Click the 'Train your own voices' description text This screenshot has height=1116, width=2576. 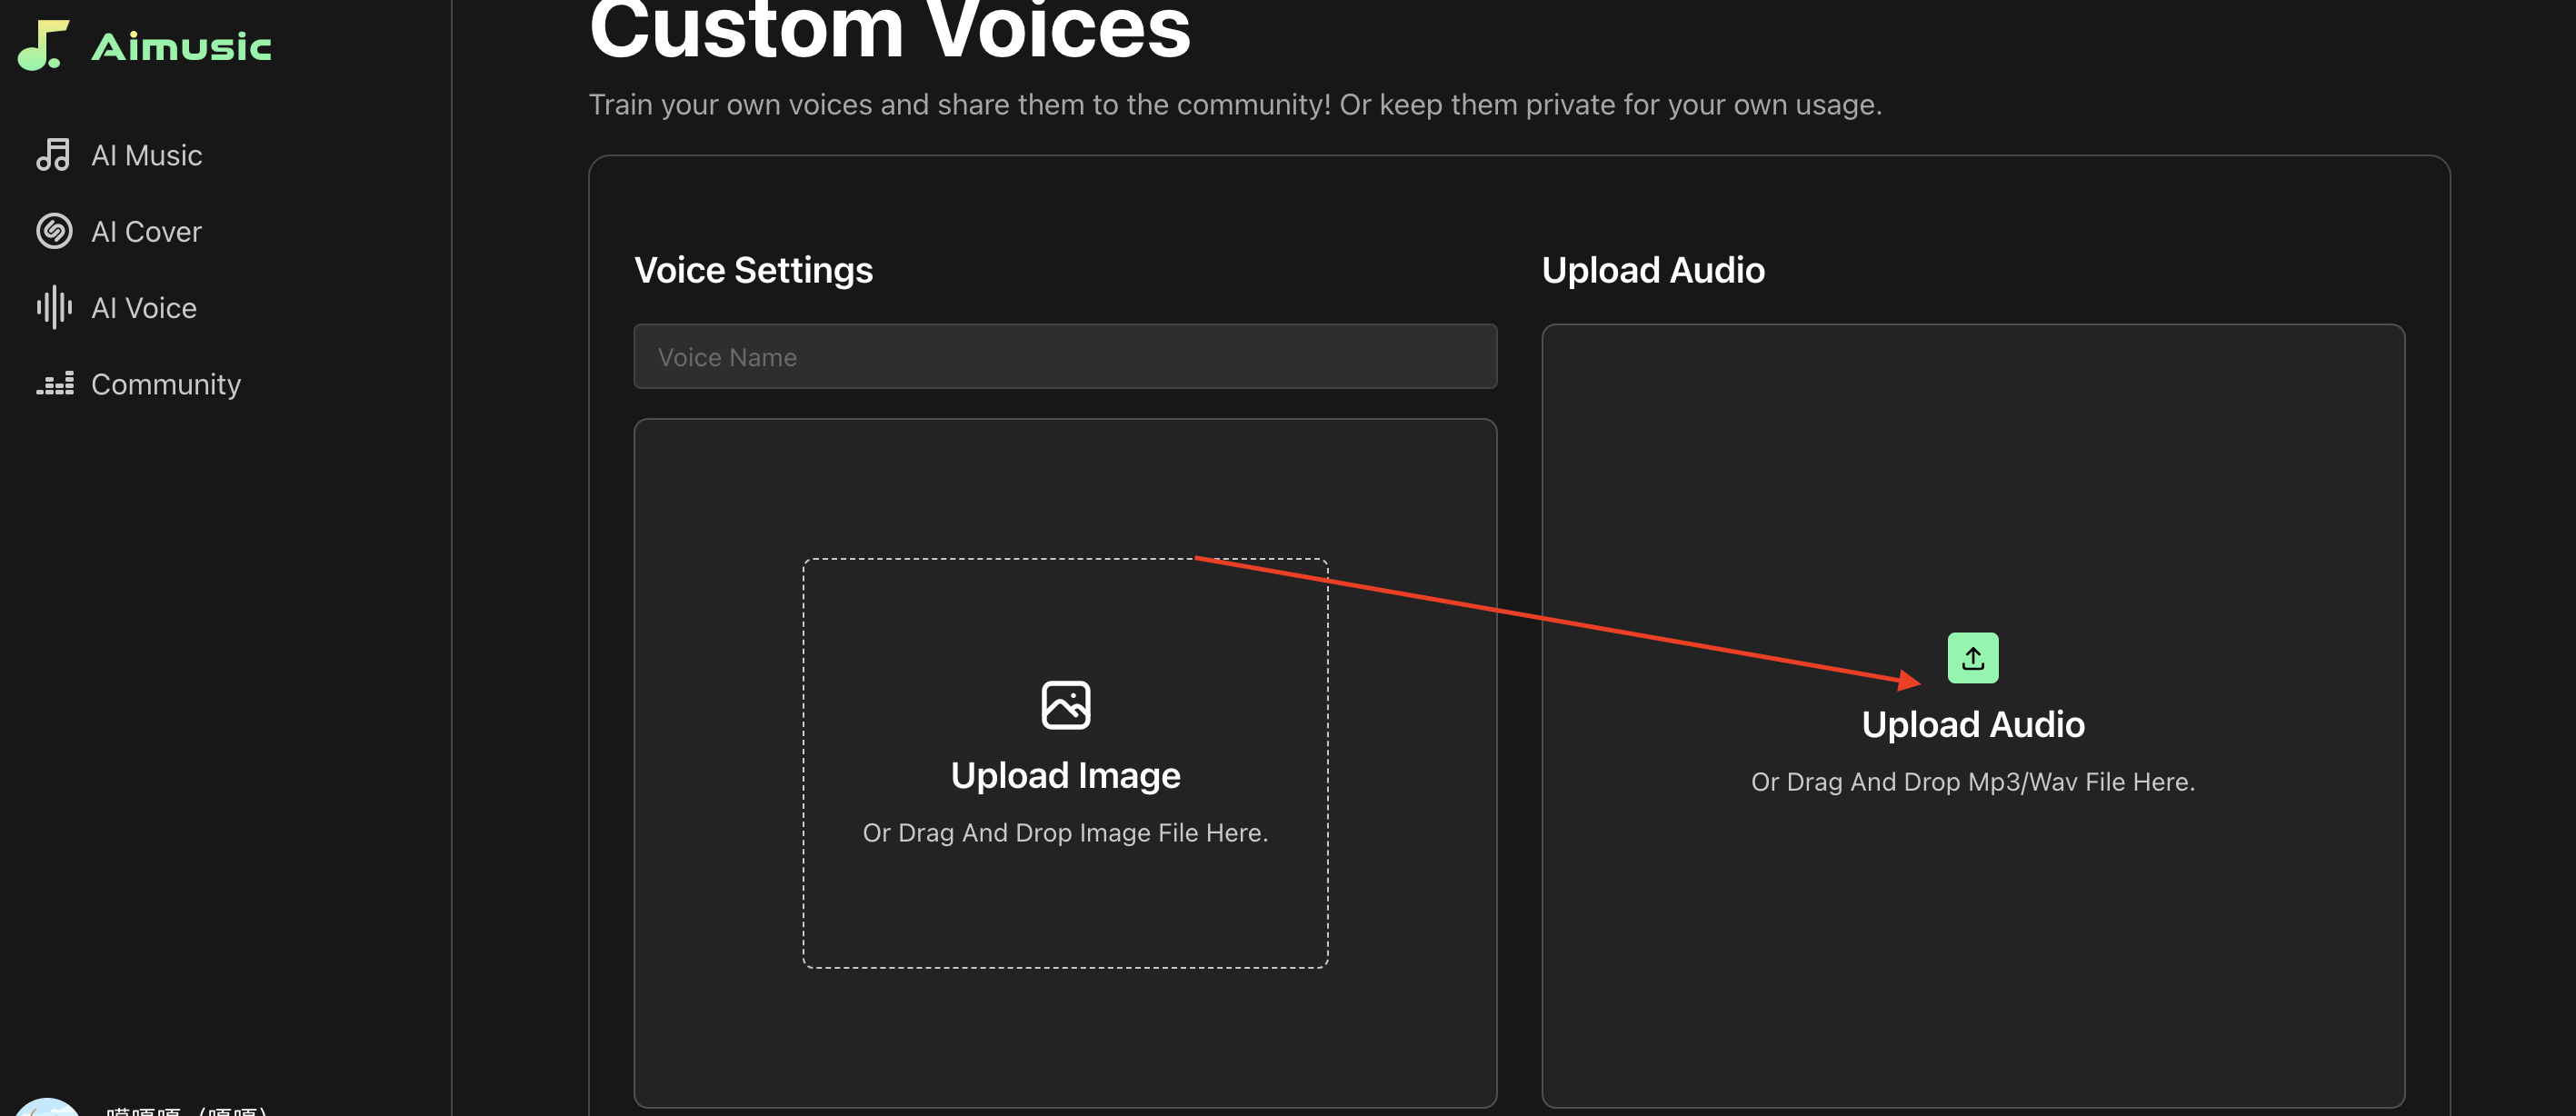[x=1235, y=104]
